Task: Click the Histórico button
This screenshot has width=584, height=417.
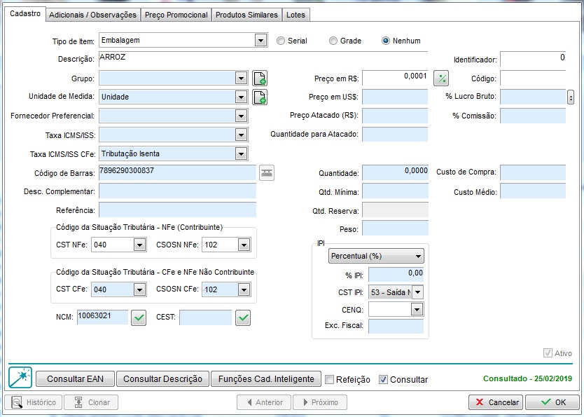Action: (34, 402)
